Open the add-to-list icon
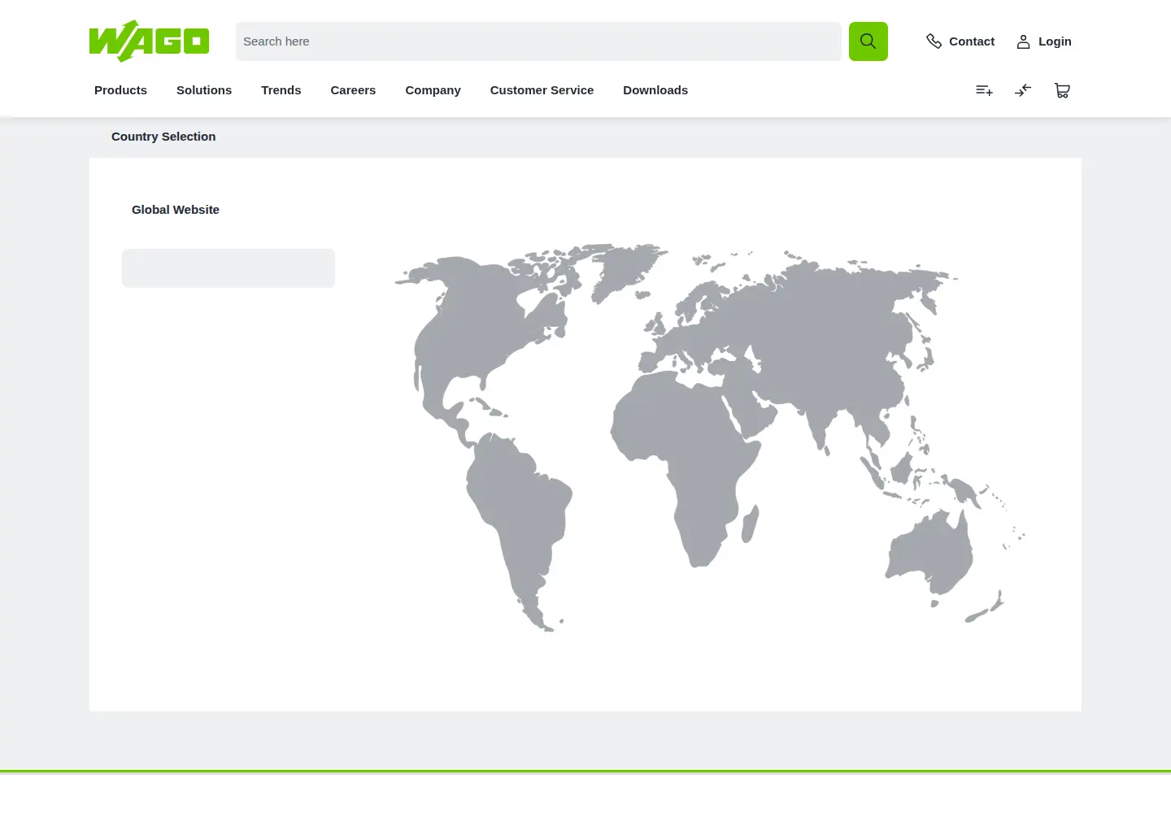Screen dimensions: 1171x813 pyautogui.click(x=984, y=90)
